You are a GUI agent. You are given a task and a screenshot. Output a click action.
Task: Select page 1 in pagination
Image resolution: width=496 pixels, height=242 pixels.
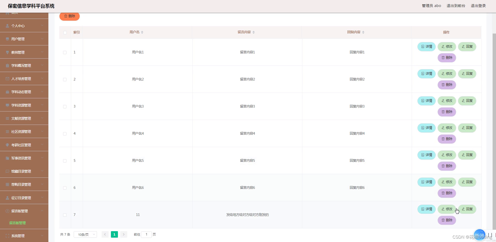(x=114, y=235)
